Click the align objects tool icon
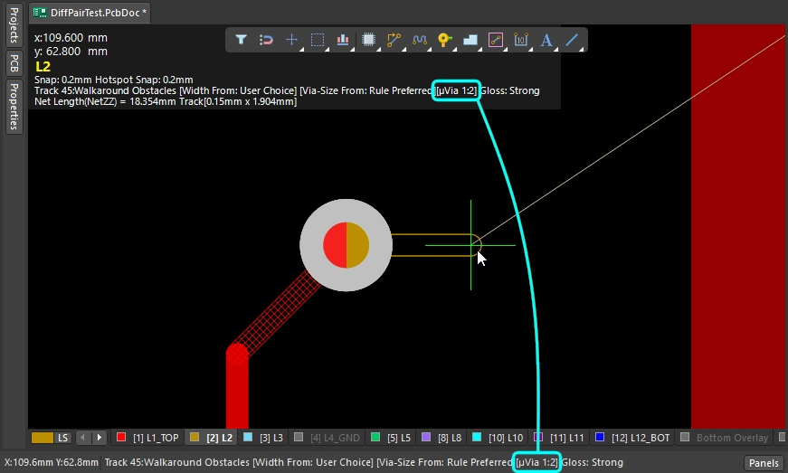This screenshot has width=788, height=473. pos(343,40)
